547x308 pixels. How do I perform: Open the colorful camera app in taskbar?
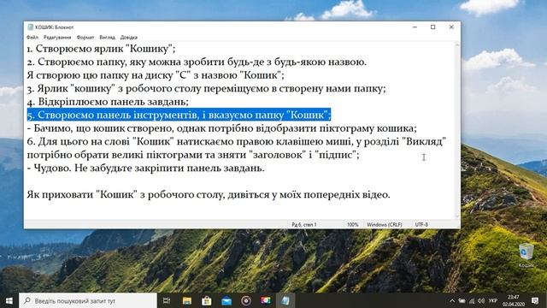pyautogui.click(x=266, y=300)
